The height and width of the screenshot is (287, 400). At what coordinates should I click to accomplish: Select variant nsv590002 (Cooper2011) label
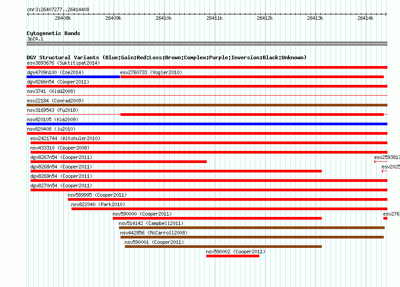pos(236,252)
